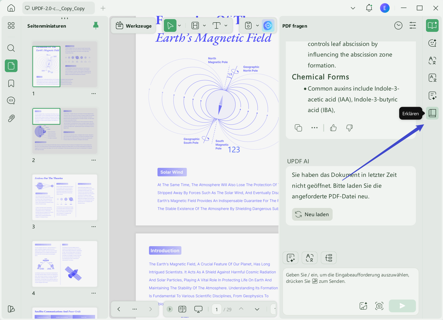Go to previous page with up chevron
Viewport: 443px width, 320px height.
[241, 309]
